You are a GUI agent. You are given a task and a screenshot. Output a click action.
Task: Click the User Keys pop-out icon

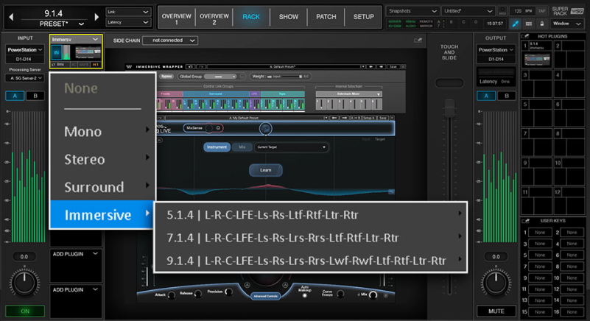click(526, 221)
